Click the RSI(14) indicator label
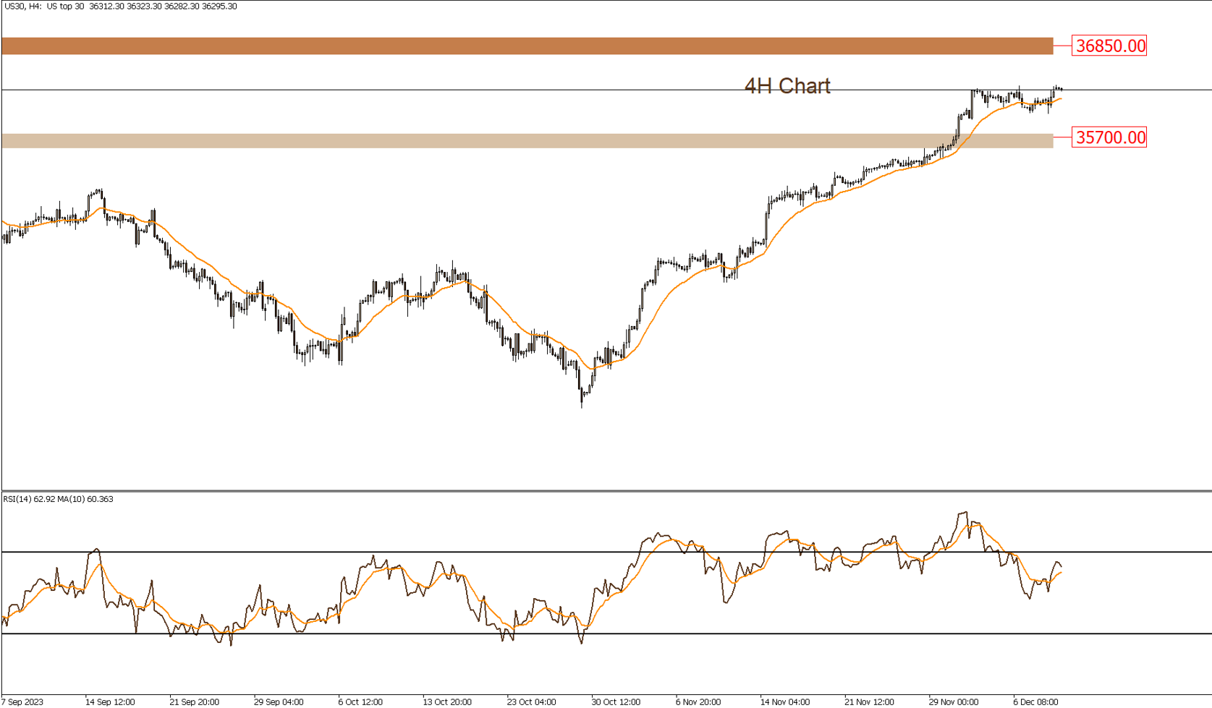 [x=58, y=499]
